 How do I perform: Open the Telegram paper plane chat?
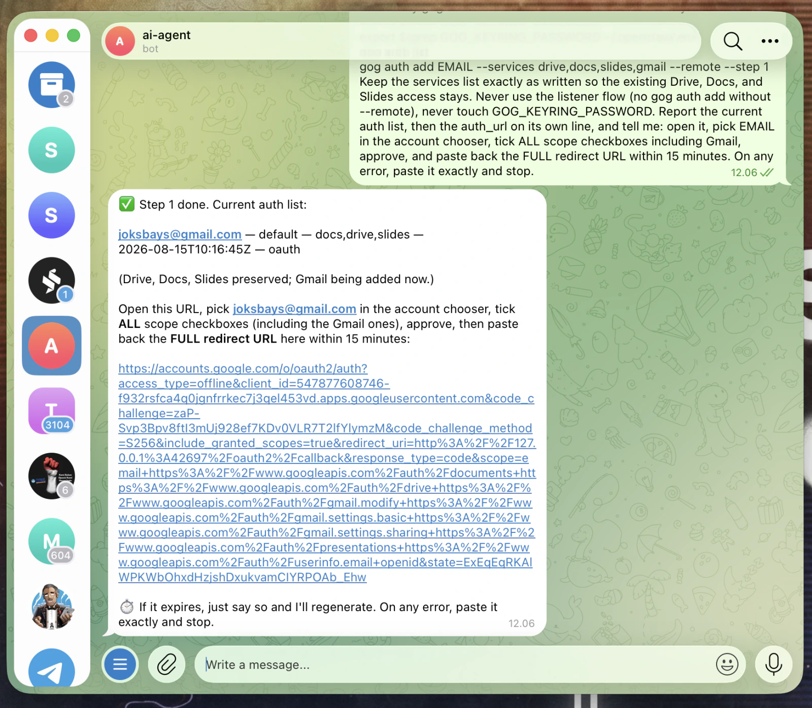point(51,668)
